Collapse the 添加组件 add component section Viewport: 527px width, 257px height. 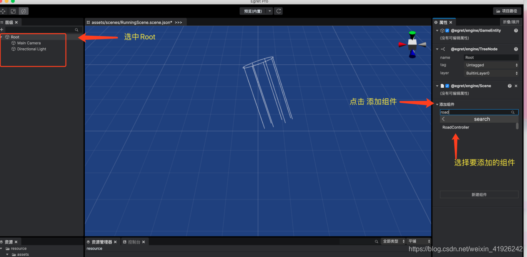[x=437, y=104]
